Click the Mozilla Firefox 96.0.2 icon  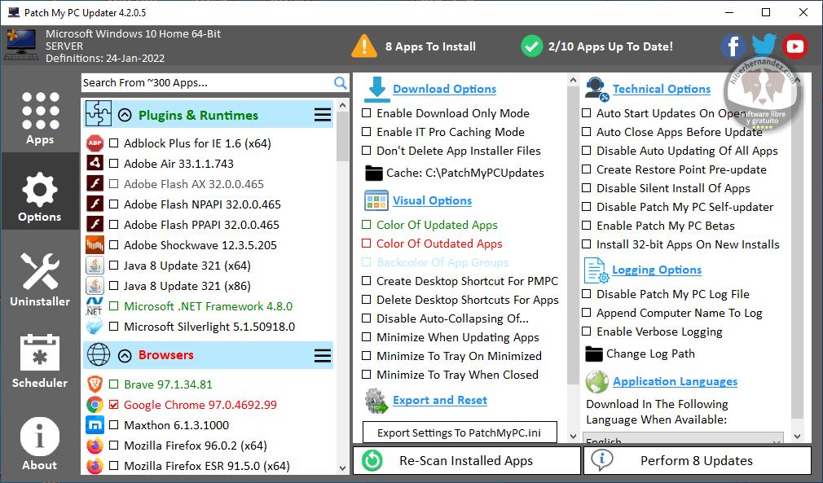coord(95,446)
